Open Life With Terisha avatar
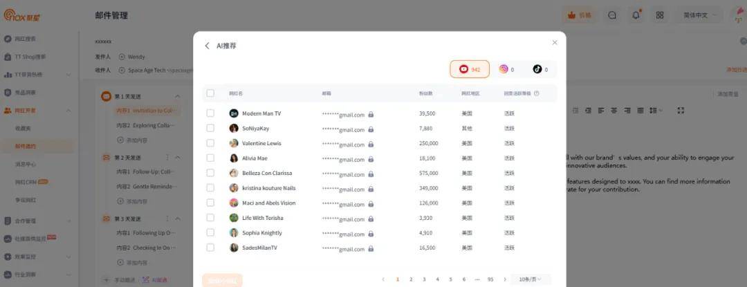 (x=234, y=218)
